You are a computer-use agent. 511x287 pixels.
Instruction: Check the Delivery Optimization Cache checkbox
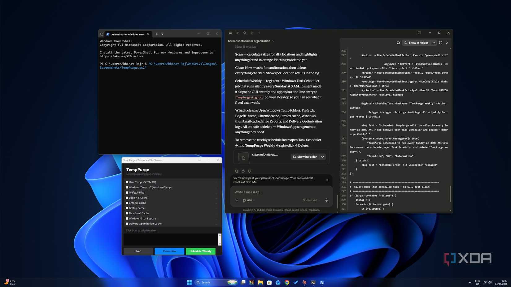coord(127,224)
